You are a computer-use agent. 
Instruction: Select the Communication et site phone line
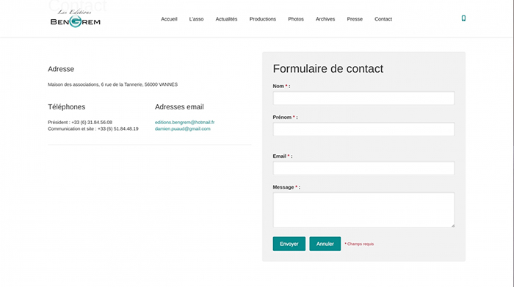(x=93, y=128)
